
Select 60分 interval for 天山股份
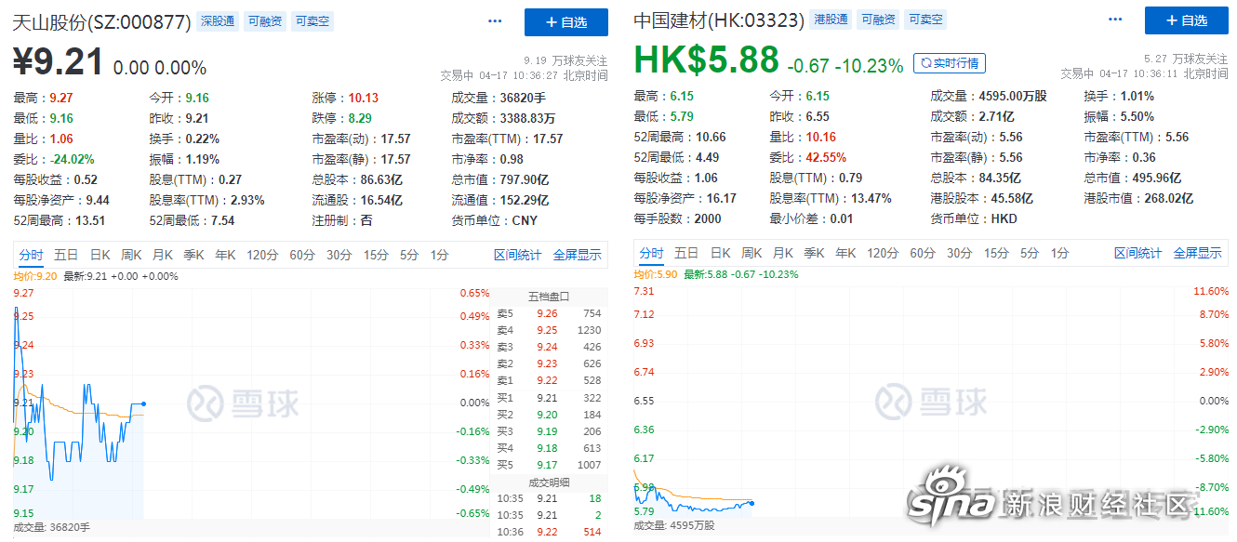point(302,255)
